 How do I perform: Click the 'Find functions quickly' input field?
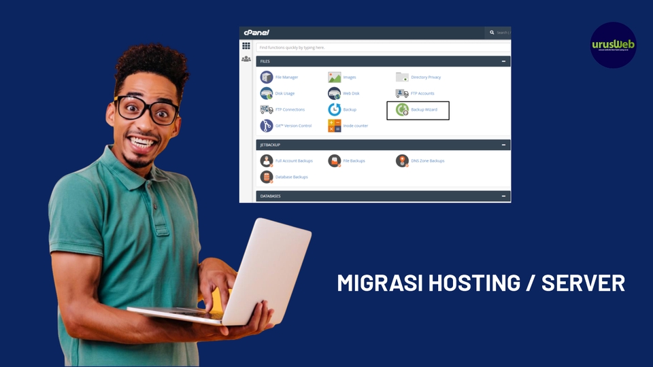(383, 48)
